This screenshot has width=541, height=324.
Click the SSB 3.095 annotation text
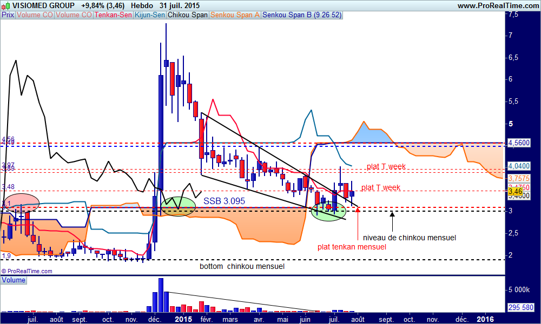(x=225, y=201)
